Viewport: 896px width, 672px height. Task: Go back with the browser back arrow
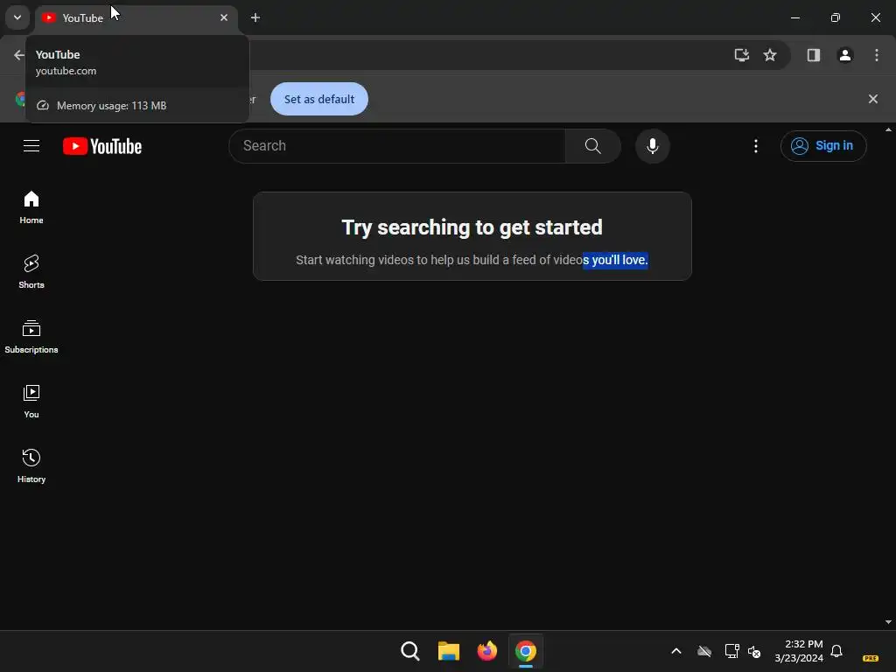19,55
